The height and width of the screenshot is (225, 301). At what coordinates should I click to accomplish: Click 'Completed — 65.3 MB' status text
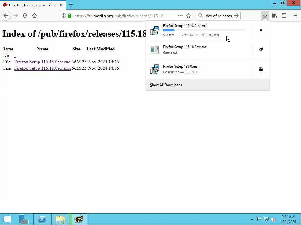click(x=180, y=72)
